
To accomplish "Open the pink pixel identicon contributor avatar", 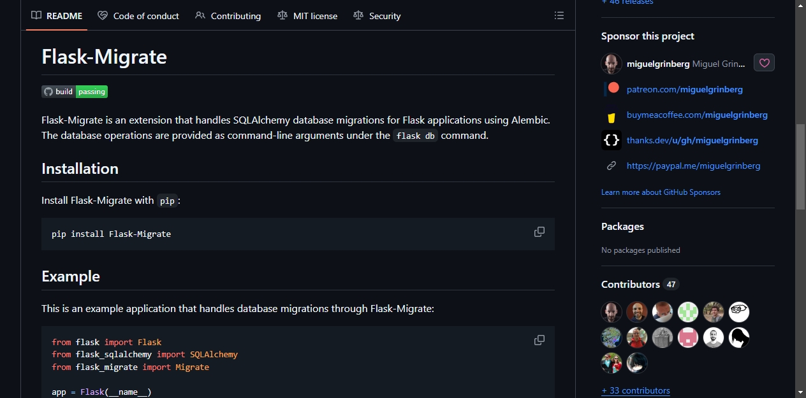I will point(688,338).
